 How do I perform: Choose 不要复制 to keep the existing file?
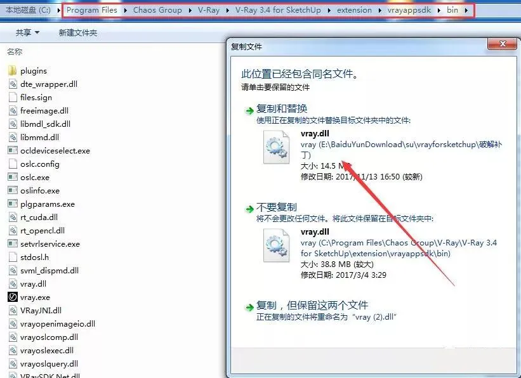tap(277, 207)
